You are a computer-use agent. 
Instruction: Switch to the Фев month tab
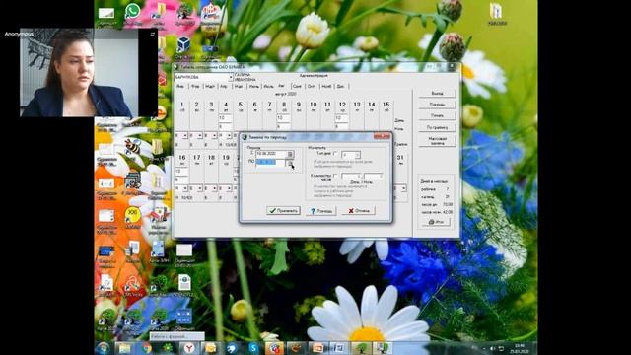(x=195, y=86)
